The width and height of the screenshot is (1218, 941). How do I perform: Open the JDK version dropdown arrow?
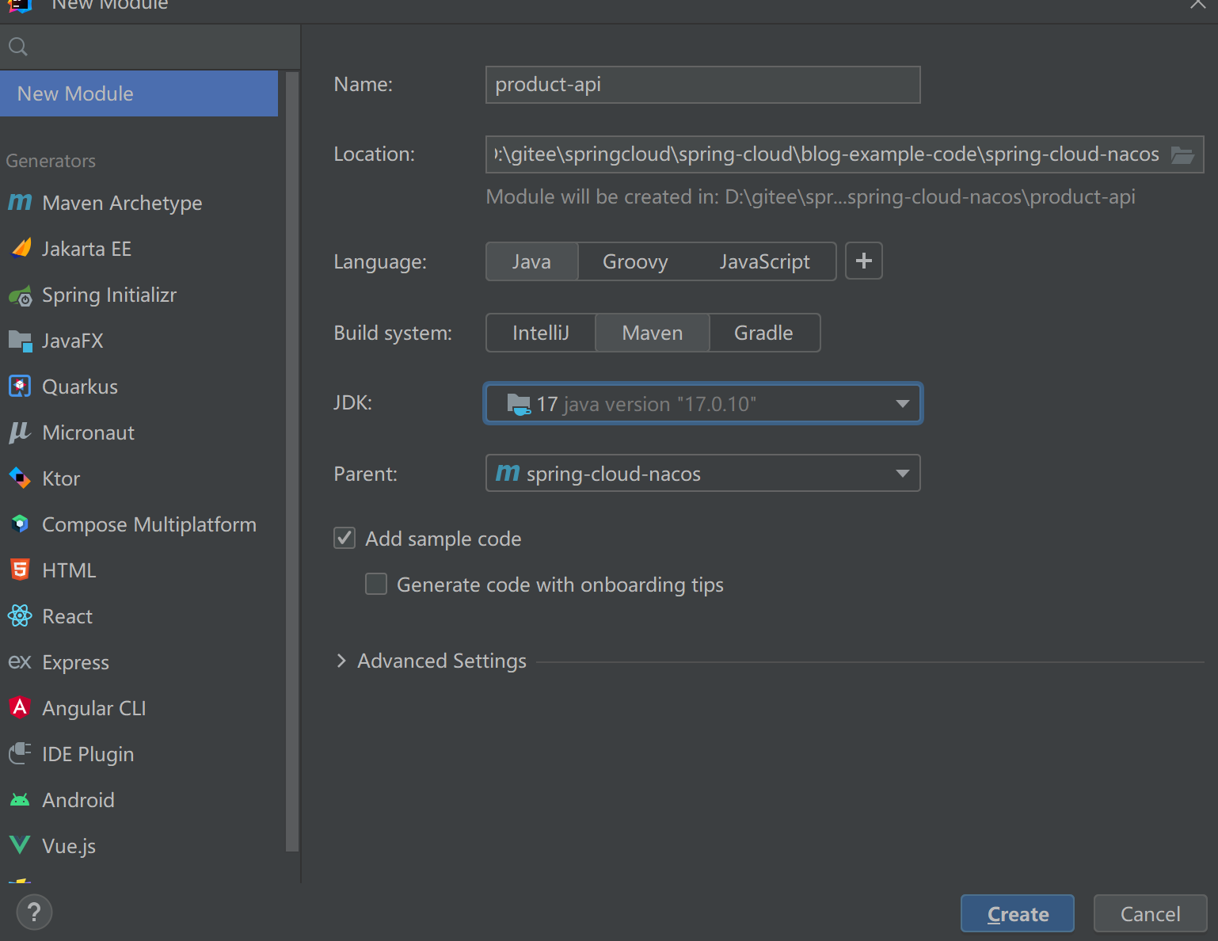[902, 404]
